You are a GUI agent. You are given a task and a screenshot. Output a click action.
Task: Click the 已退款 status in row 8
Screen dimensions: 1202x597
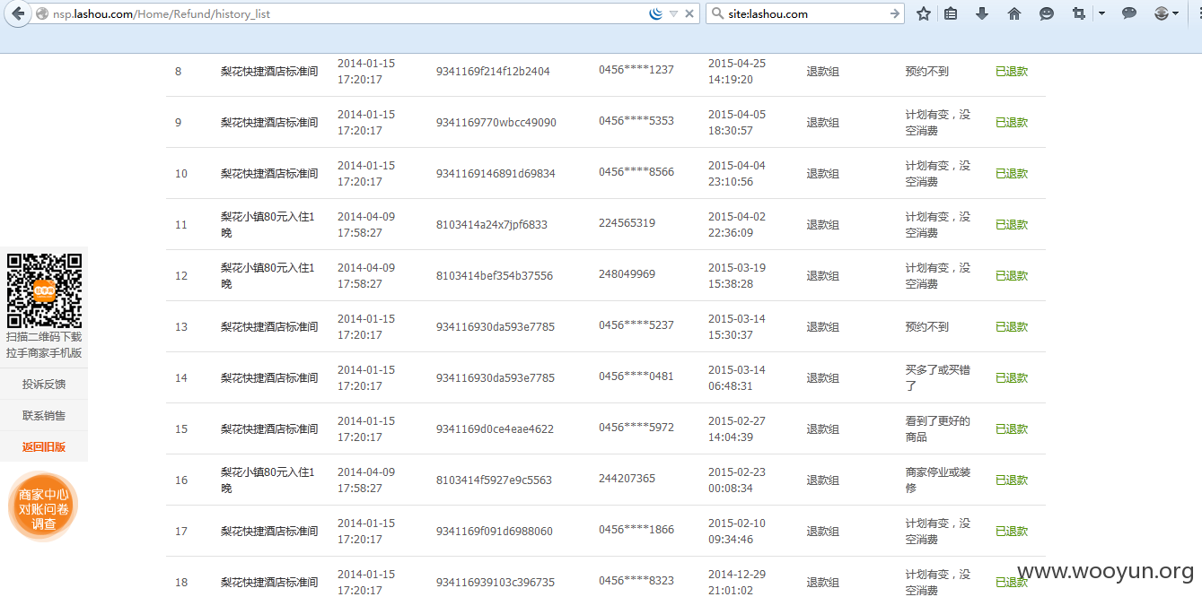[1012, 71]
